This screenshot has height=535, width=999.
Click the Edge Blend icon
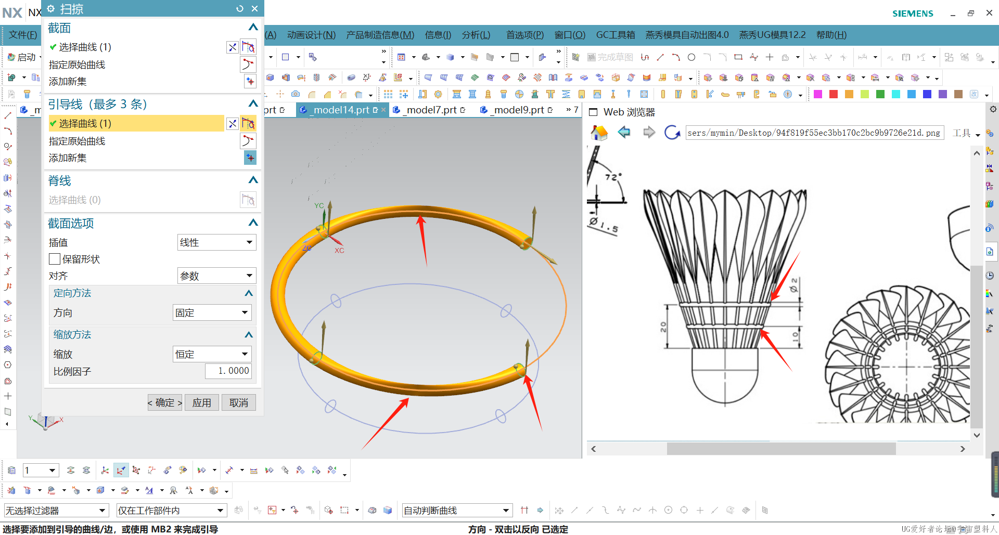(x=311, y=94)
